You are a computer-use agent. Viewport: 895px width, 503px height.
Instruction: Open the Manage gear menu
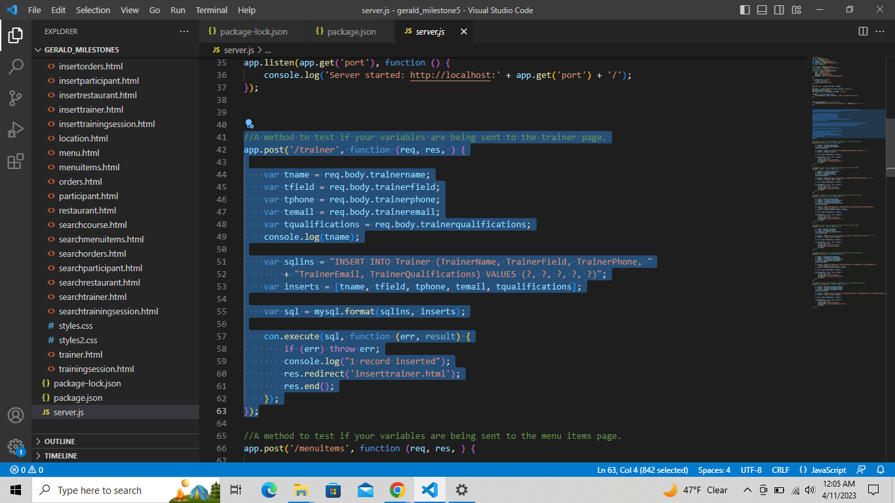tap(16, 447)
